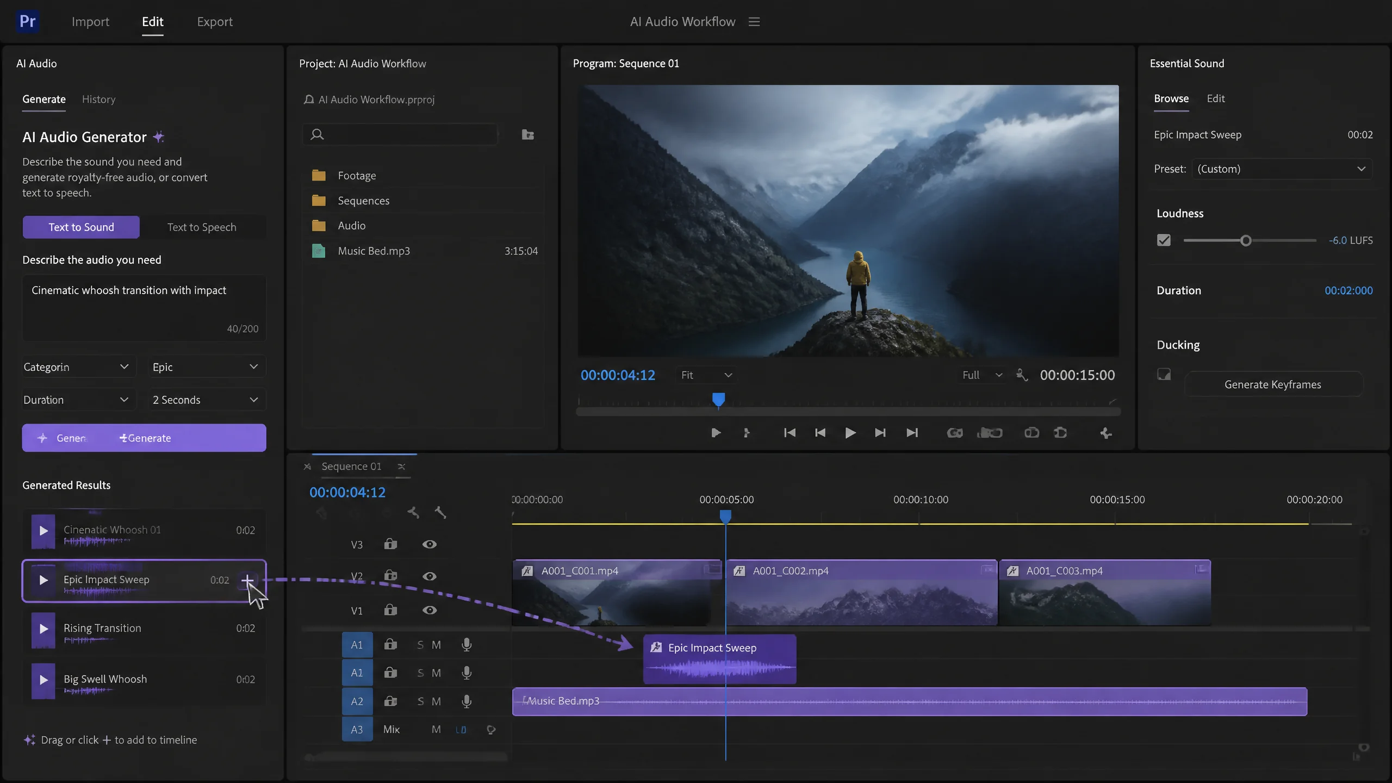The height and width of the screenshot is (783, 1392).
Task: Click the mark in play icon left of transport
Action: (x=716, y=433)
